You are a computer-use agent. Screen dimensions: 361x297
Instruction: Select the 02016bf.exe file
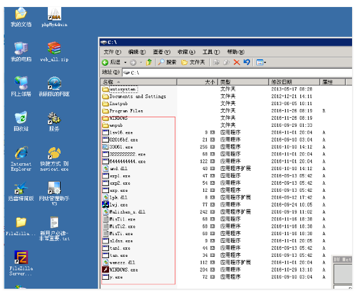coord(120,140)
